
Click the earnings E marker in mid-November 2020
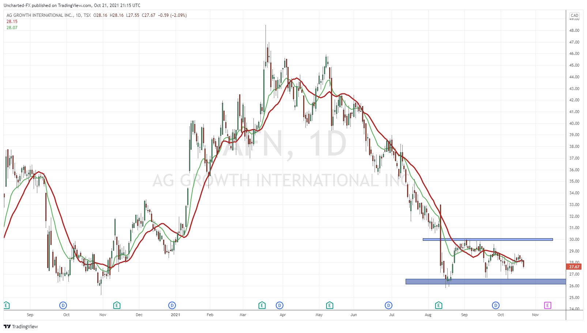click(117, 305)
